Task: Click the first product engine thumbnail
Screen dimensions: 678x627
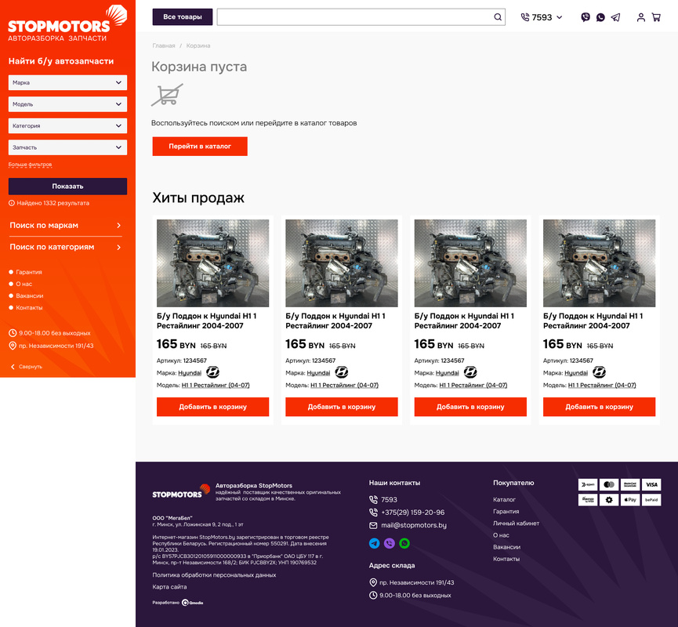Action: (212, 263)
